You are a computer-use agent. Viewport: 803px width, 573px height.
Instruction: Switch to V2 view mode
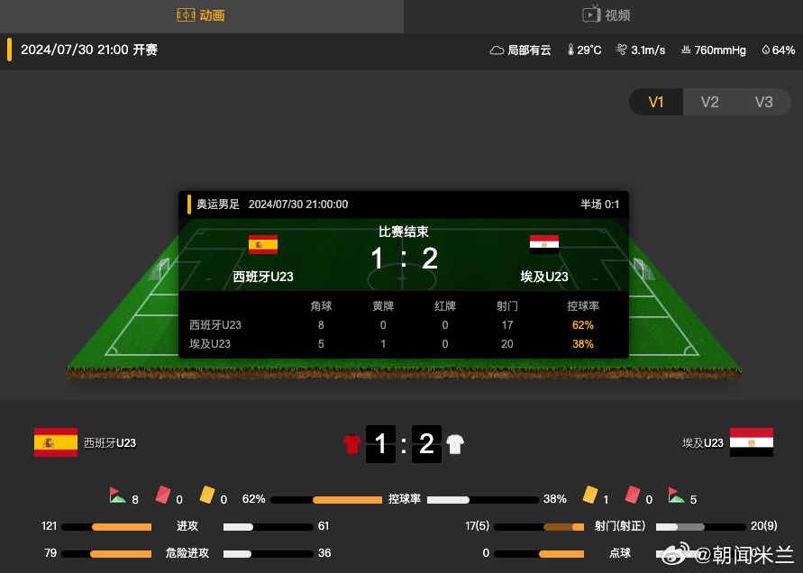pos(710,102)
